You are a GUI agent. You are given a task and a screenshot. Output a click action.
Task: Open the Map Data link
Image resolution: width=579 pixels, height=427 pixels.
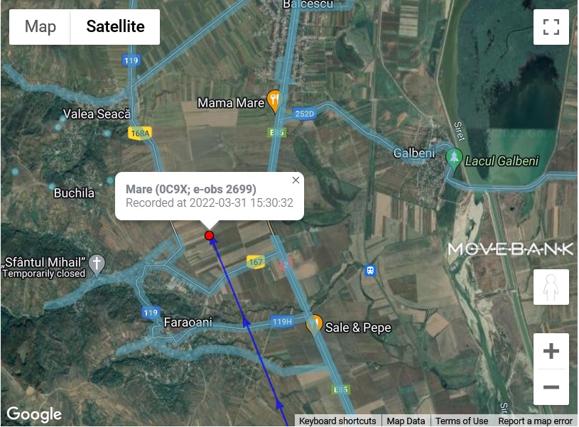point(406,421)
